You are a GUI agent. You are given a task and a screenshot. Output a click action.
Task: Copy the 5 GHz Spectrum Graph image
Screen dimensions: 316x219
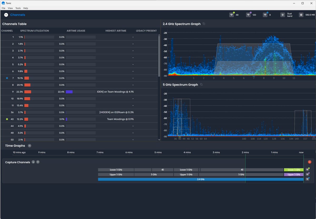(x=201, y=84)
